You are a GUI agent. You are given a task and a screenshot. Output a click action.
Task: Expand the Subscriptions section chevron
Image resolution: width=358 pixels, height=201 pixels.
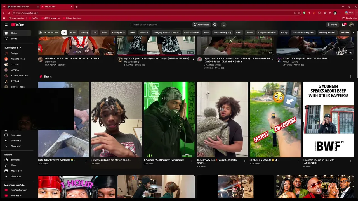(20, 48)
